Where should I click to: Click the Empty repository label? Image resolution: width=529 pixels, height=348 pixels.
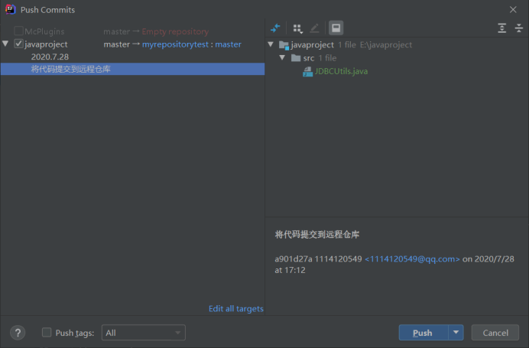point(175,31)
